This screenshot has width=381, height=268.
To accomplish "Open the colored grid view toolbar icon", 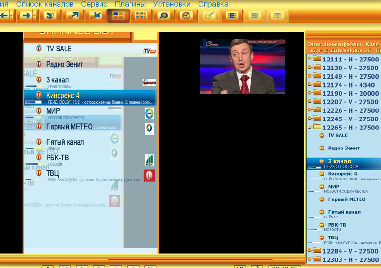I will [141, 15].
